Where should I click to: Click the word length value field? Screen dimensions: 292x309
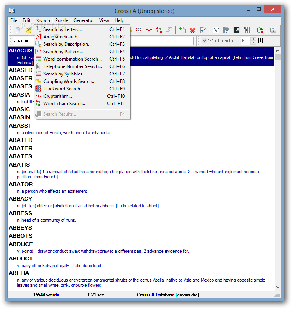(x=245, y=41)
